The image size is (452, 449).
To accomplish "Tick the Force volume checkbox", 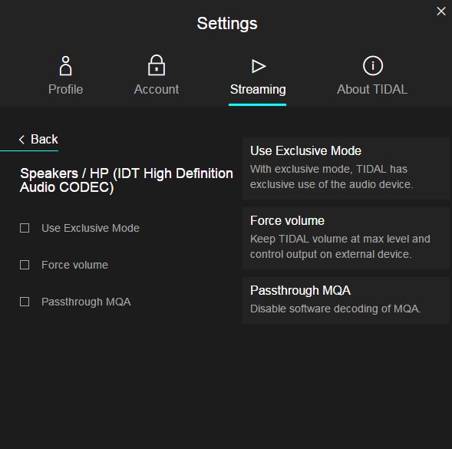I will (x=25, y=265).
